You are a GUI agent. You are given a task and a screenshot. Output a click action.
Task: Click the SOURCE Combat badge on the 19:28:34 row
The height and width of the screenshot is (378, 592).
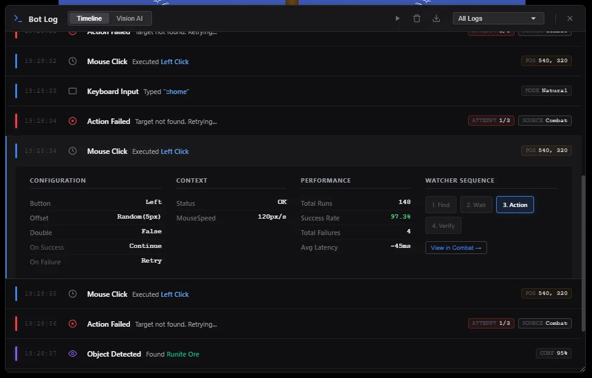point(545,120)
